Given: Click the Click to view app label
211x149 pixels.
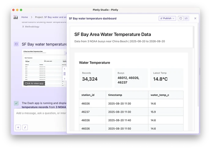Looking at the screenshot, I should (x=34, y=83).
